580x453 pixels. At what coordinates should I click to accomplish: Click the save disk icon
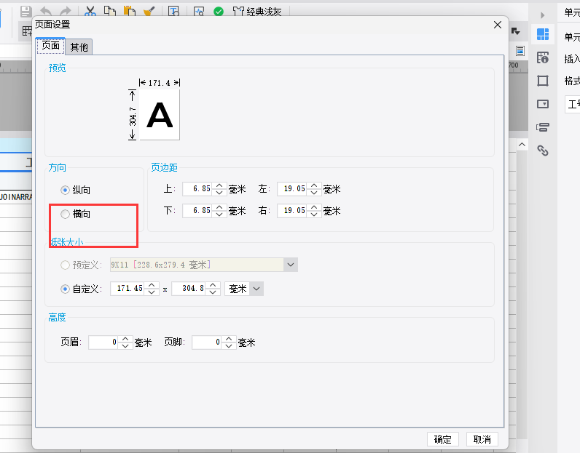tap(26, 12)
